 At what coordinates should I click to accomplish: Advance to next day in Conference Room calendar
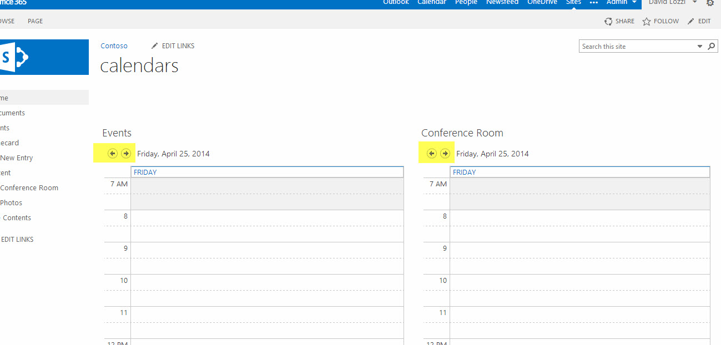(445, 154)
